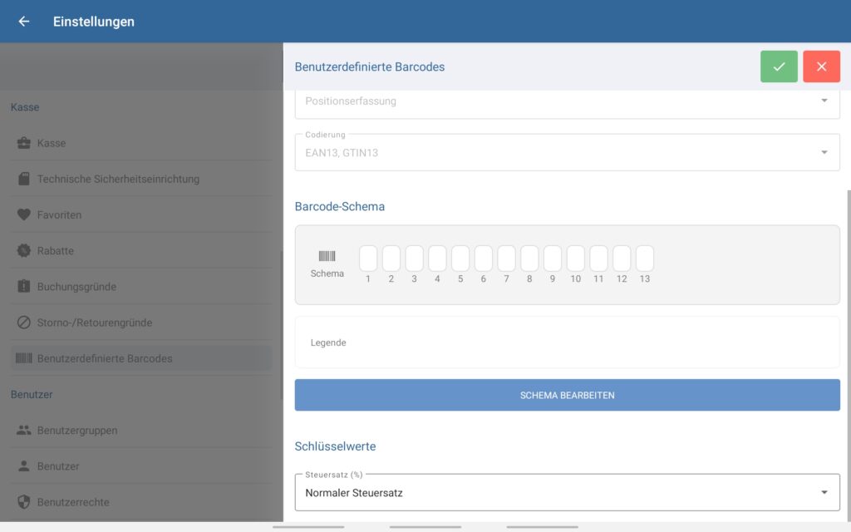Viewport: 851px width, 532px height.
Task: Open the Positionserfassung dropdown
Action: pos(567,101)
